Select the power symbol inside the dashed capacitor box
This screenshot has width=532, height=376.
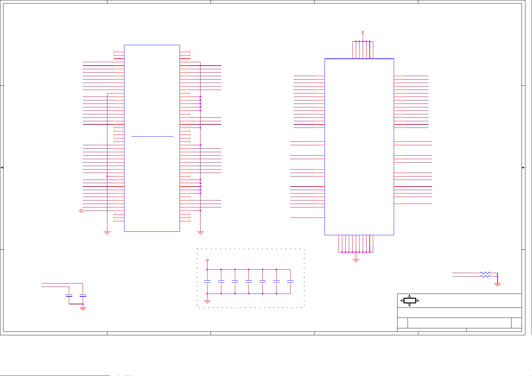[207, 260]
